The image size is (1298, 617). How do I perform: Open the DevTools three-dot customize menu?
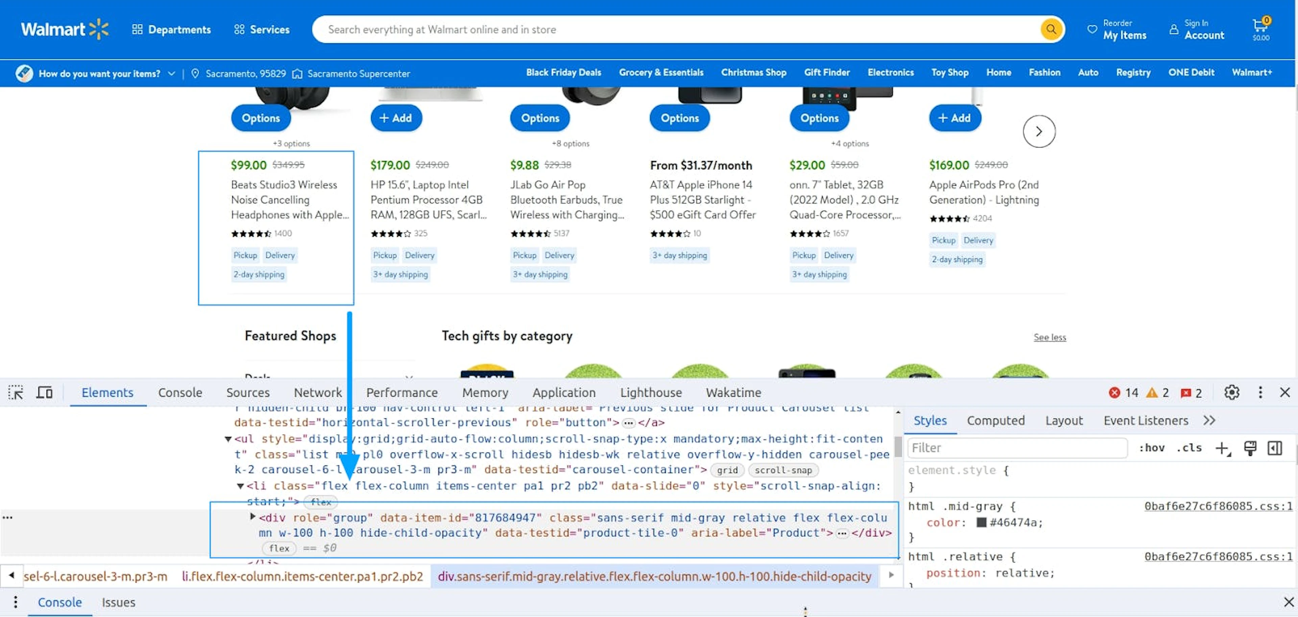pos(1260,392)
